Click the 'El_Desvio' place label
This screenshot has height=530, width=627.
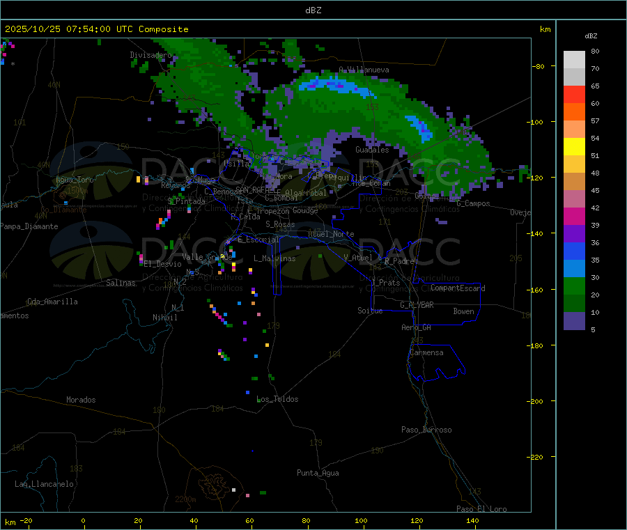pyautogui.click(x=163, y=264)
